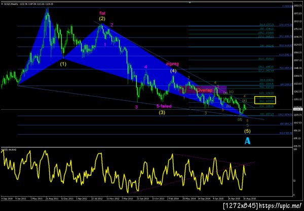Select the yellow (2) wave label
This screenshot has height=211, width=304.
click(102, 19)
